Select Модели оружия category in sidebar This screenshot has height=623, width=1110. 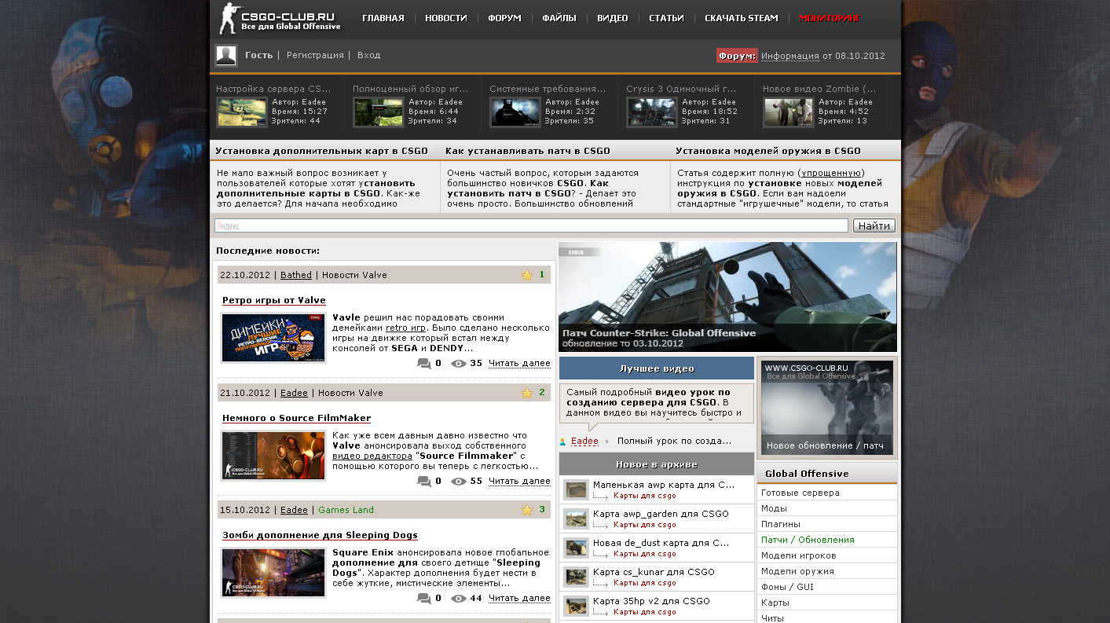(x=797, y=571)
